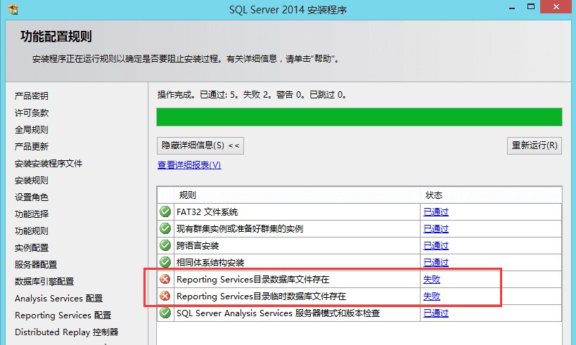576x345 pixels.
Task: Click green check icon beside Analysis Services 服务器模式和版本检查
Action: [x=165, y=313]
